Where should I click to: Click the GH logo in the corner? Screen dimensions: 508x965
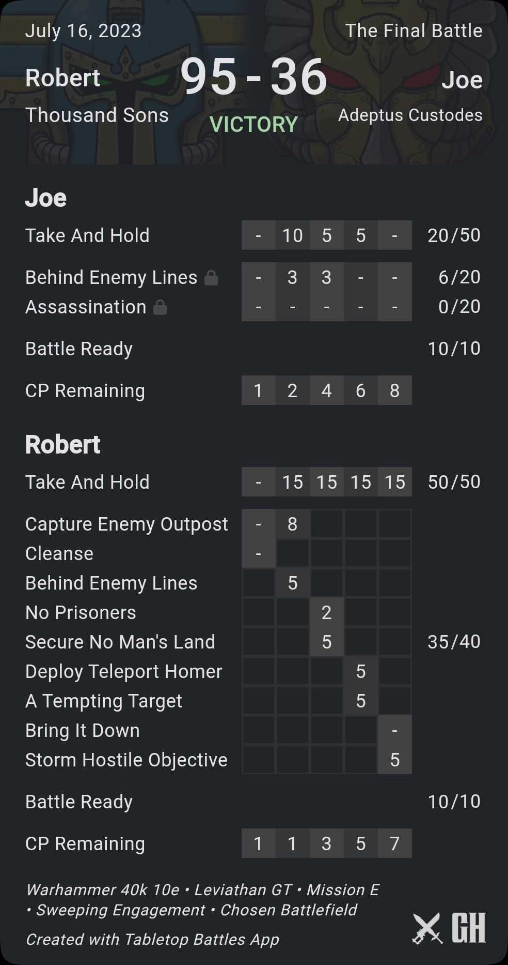469,928
